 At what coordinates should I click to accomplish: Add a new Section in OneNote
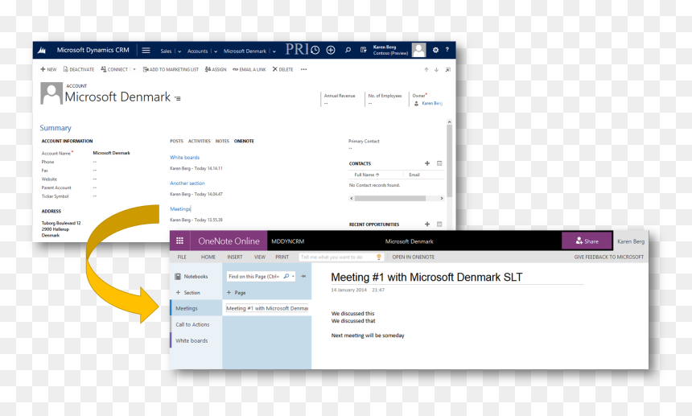tap(188, 292)
